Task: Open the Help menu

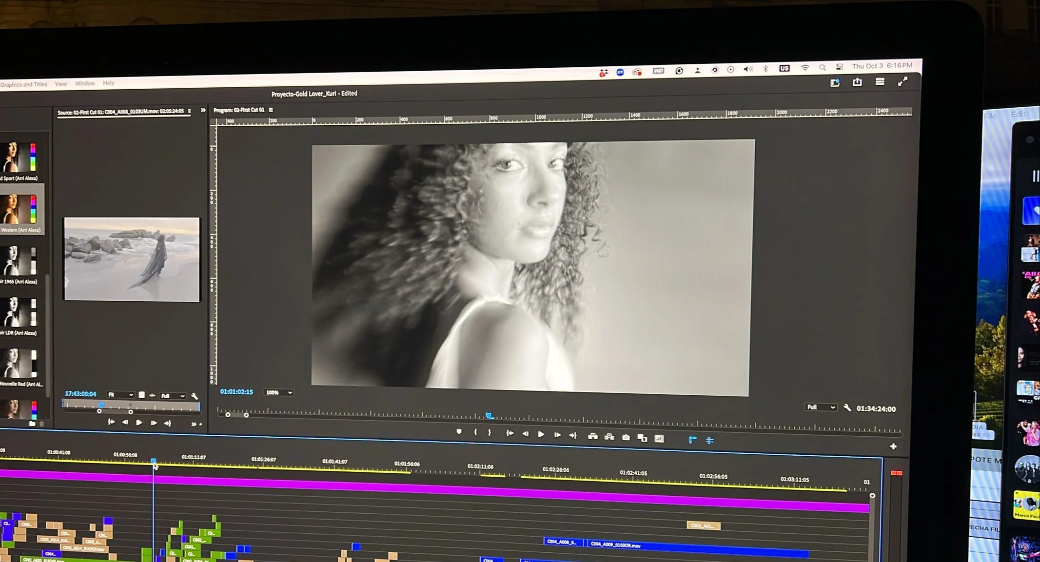Action: (x=108, y=83)
